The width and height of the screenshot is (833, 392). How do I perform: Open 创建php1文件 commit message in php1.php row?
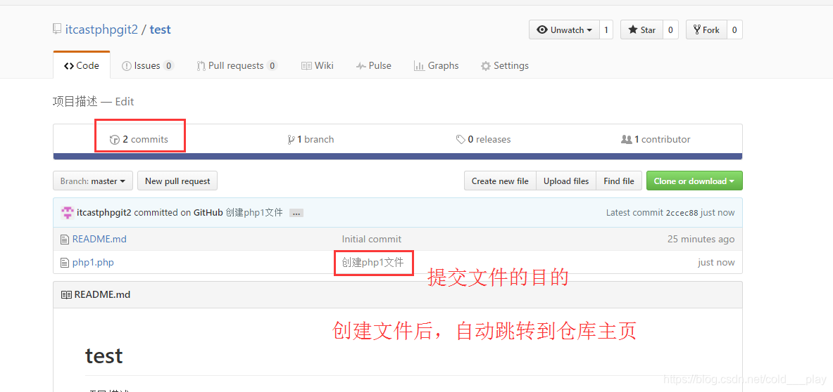coord(373,262)
